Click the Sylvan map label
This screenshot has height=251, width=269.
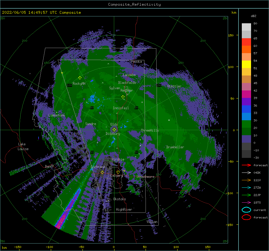(114, 88)
